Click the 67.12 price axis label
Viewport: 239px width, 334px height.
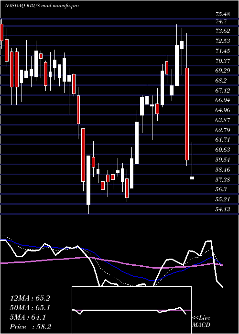[x=223, y=91]
